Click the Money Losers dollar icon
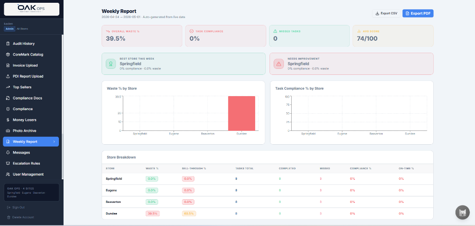 click(8, 120)
